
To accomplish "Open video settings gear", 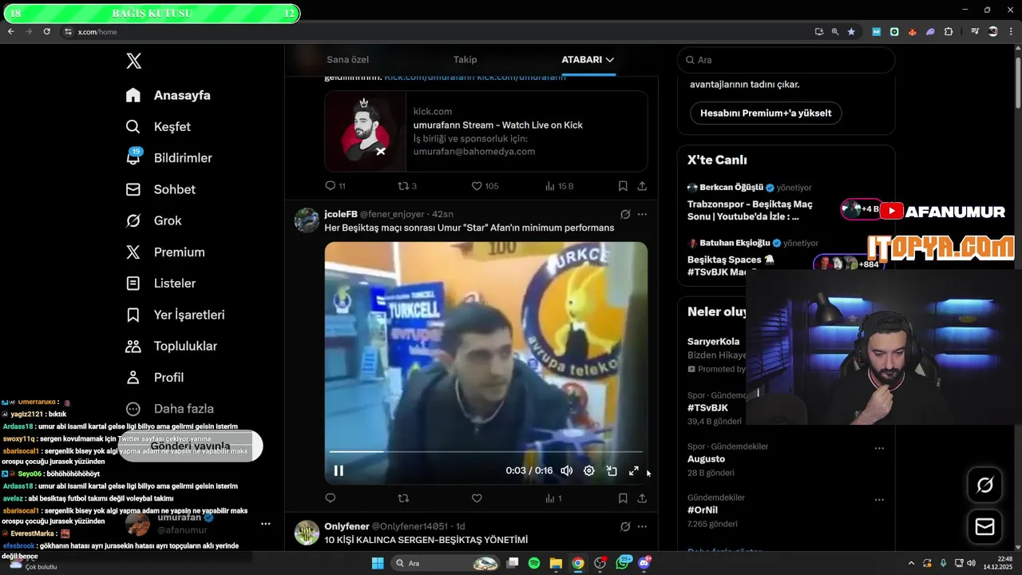I will [588, 470].
